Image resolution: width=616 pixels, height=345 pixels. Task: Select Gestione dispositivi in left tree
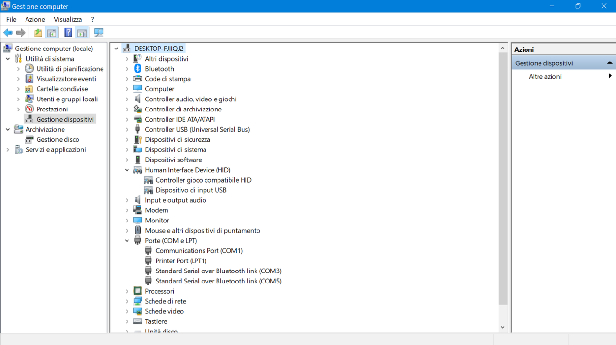click(65, 119)
